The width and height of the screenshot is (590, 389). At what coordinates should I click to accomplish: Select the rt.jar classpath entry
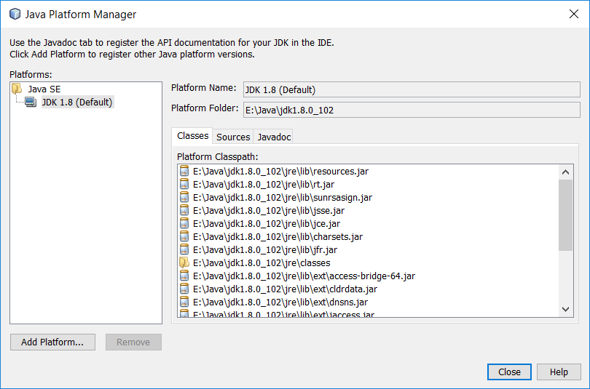(264, 185)
